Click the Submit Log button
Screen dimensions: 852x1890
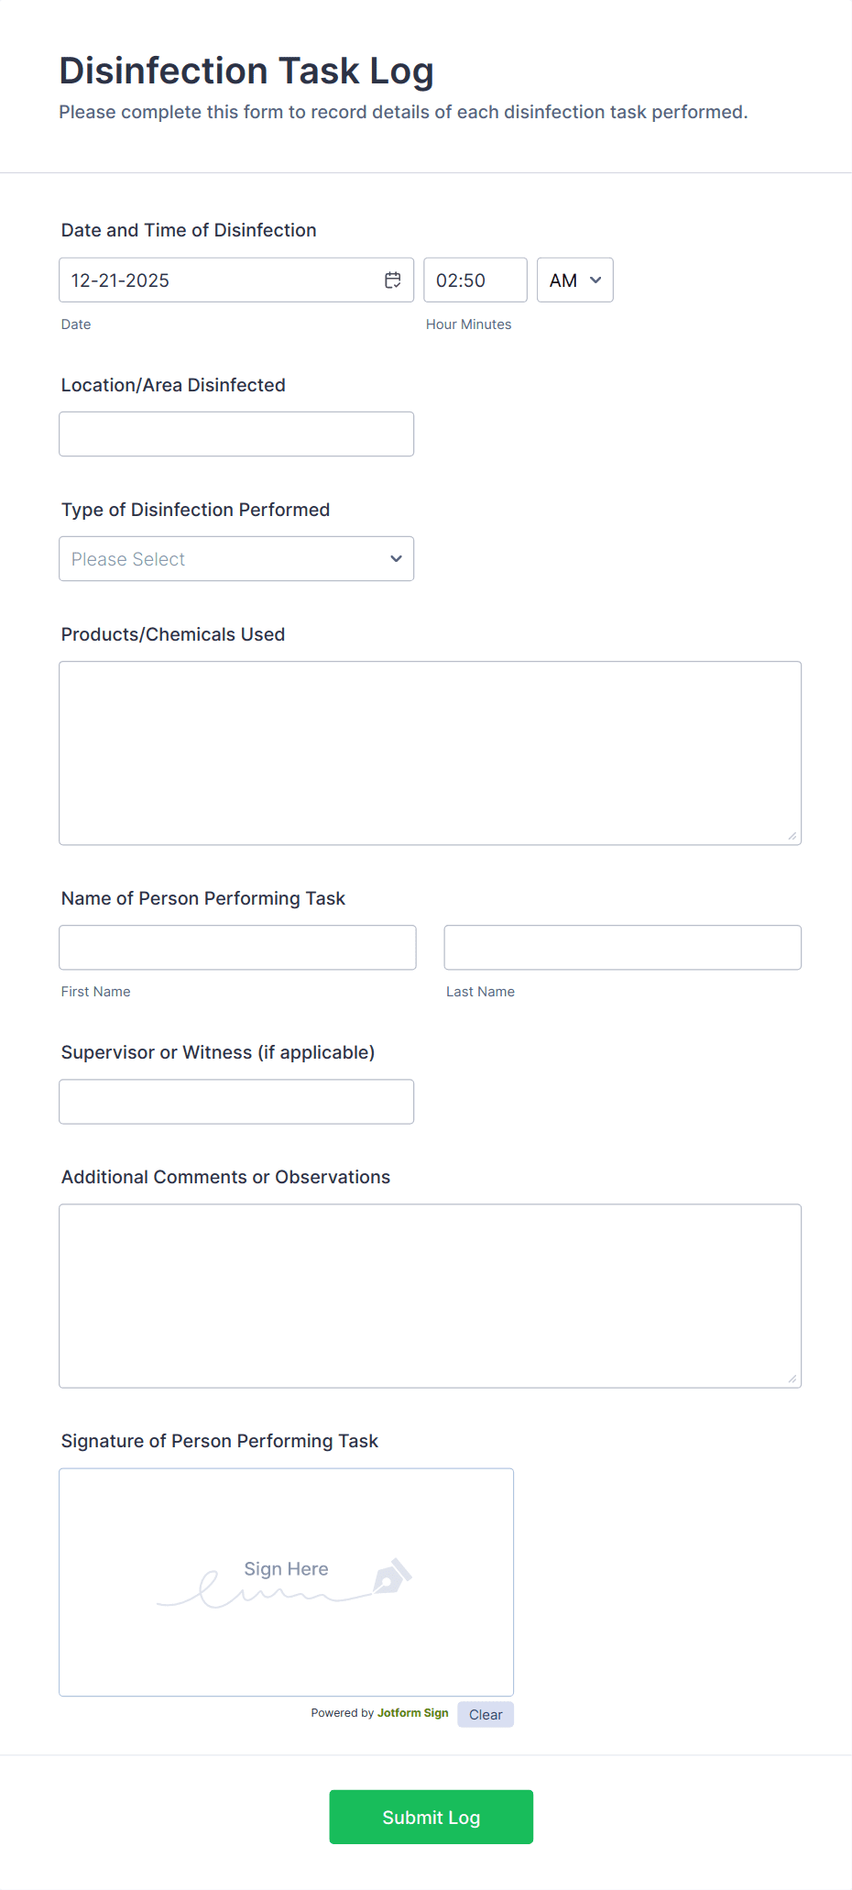[431, 1817]
